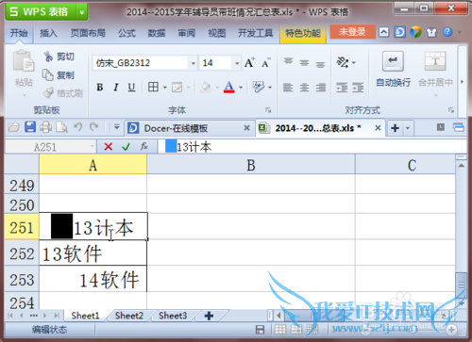Click the Format Painter brush
The height and width of the screenshot is (342, 472).
point(48,92)
